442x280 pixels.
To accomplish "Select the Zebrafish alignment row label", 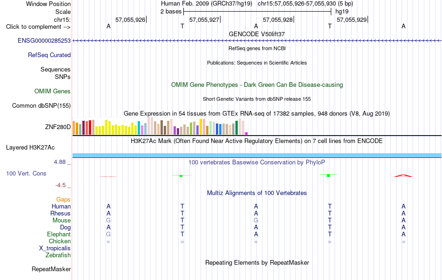I will tap(58, 255).
